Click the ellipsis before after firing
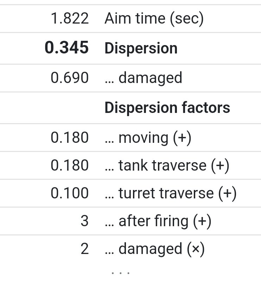Image resolution: width=261 pixels, height=286 pixels. tap(109, 225)
